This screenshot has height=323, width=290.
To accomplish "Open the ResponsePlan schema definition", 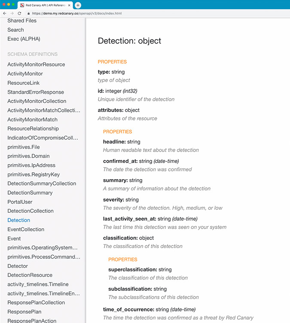I will (x=24, y=312).
